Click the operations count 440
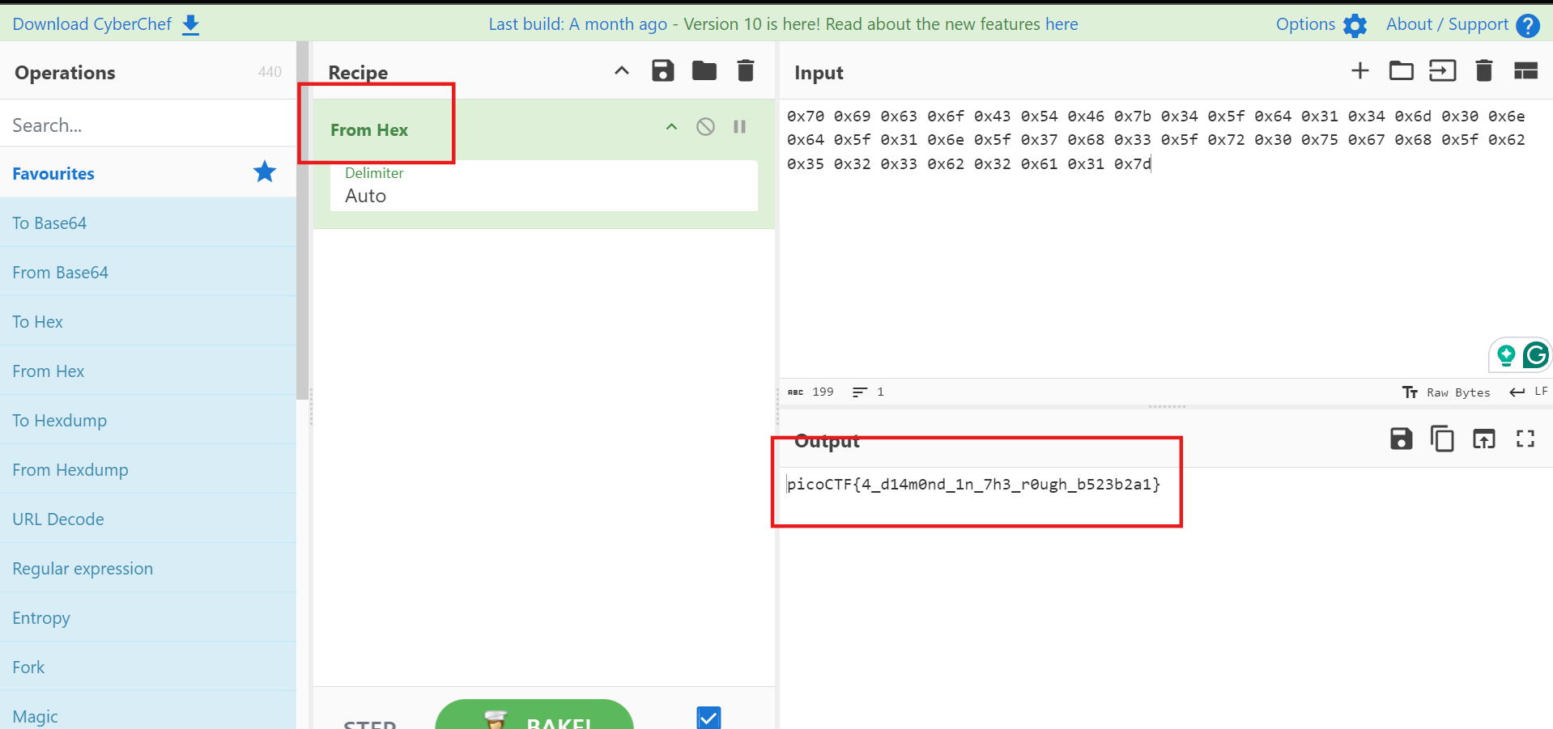The width and height of the screenshot is (1553, 729). pyautogui.click(x=270, y=72)
